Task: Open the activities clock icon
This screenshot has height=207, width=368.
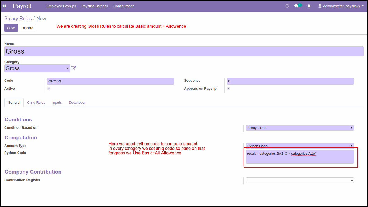Action: click(x=287, y=6)
